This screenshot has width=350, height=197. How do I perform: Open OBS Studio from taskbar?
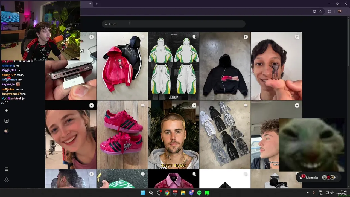(159, 193)
